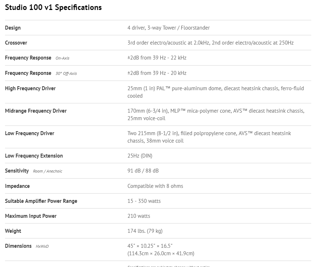Click the High Frequency Driver label

click(x=30, y=88)
